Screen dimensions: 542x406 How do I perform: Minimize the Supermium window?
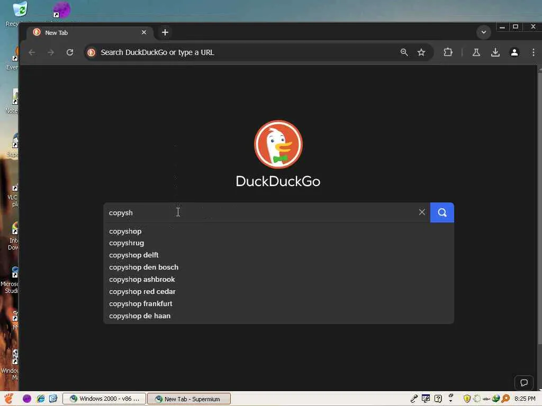tap(502, 26)
